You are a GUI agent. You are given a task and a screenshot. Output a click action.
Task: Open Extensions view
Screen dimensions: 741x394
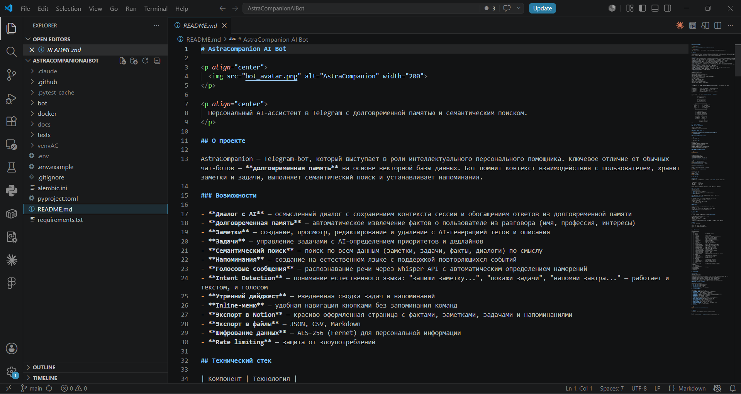(x=12, y=121)
